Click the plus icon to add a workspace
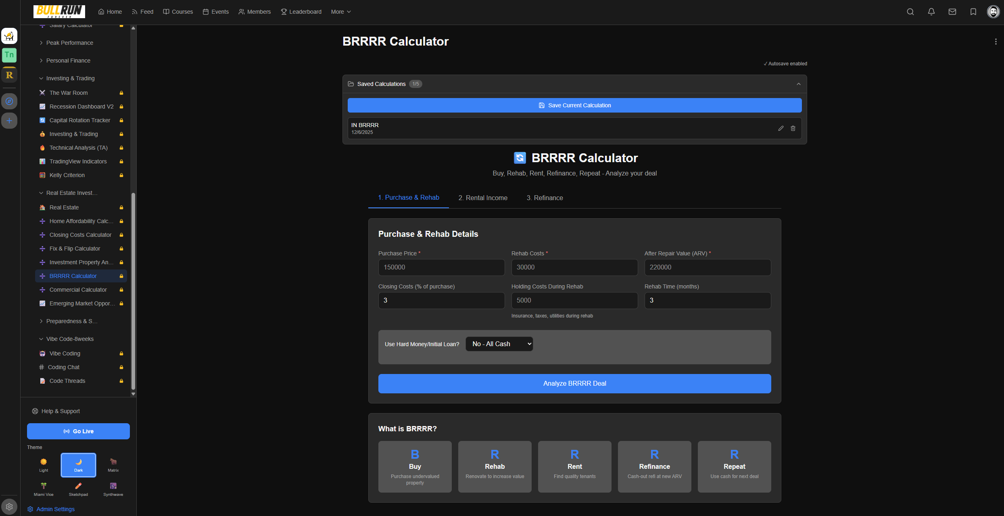This screenshot has width=1004, height=516. pyautogui.click(x=9, y=120)
